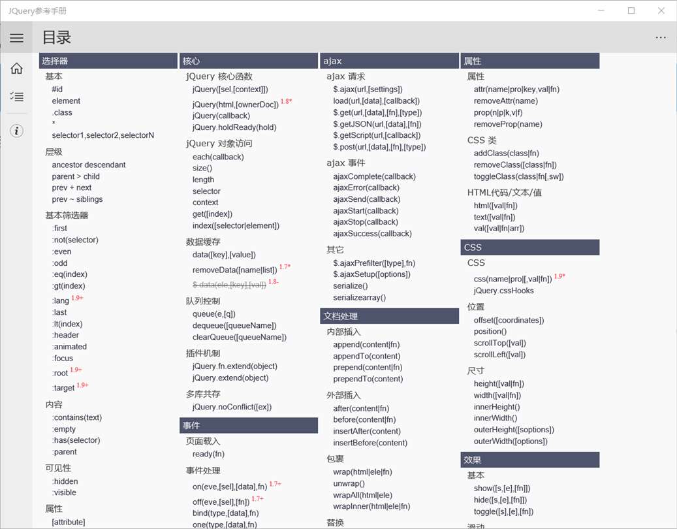Screen dimensions: 677x529
Task: Open bind(type,[data],fn) entry
Action: [x=226, y=513]
